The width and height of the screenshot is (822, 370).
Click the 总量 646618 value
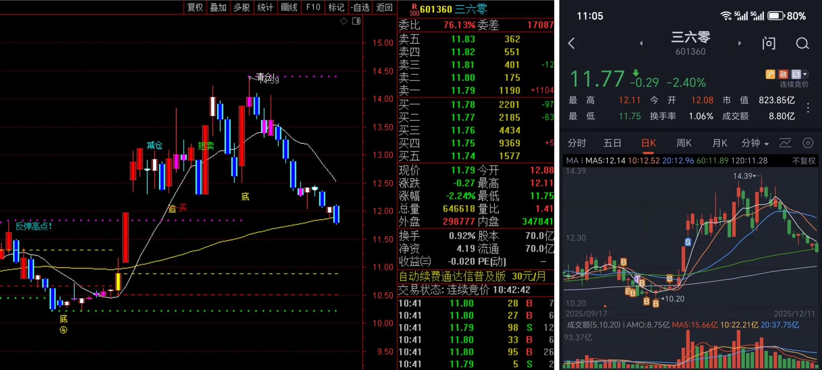click(x=459, y=209)
